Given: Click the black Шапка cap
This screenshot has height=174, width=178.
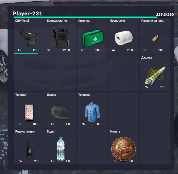Looking at the screenshot, I should pyautogui.click(x=61, y=112).
